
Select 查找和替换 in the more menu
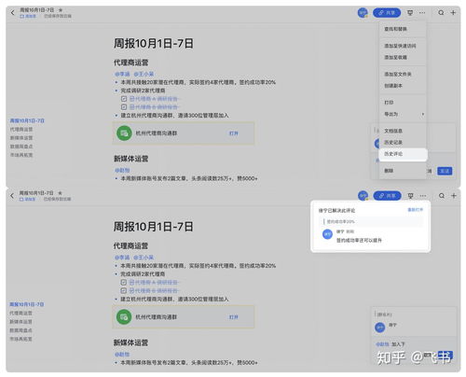[395, 29]
